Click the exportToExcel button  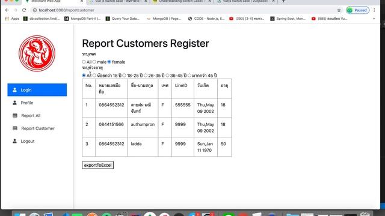pyautogui.click(x=97, y=165)
